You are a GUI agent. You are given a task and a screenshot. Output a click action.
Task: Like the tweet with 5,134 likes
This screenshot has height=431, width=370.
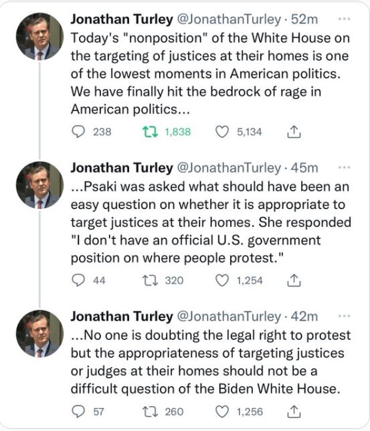tap(222, 132)
